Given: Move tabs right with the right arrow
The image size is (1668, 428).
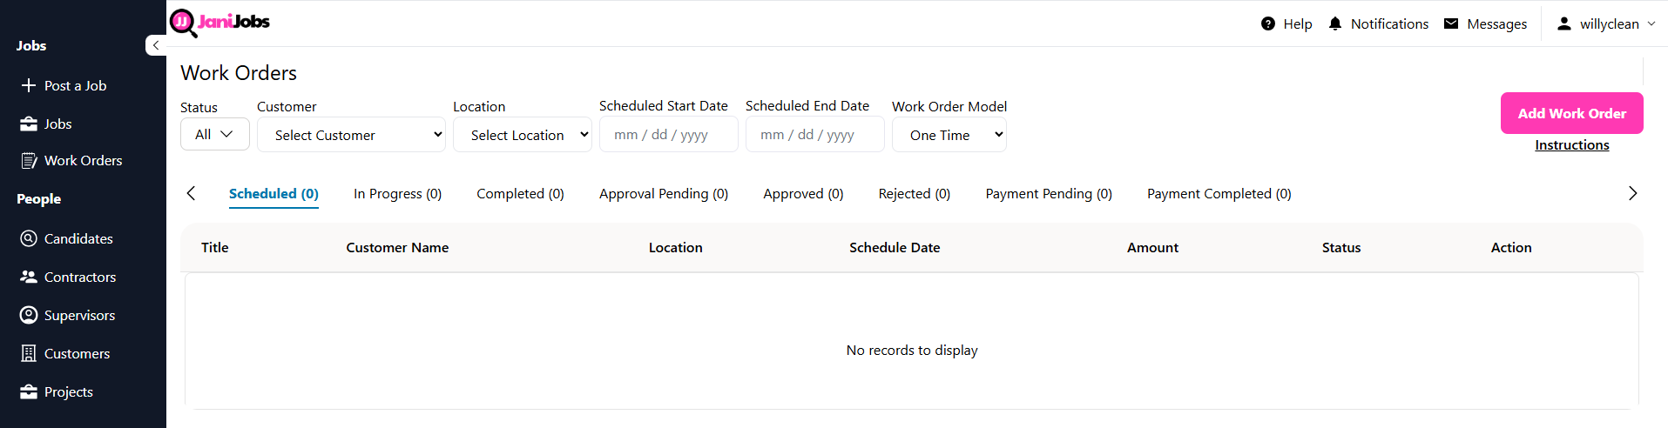Looking at the screenshot, I should (1632, 193).
